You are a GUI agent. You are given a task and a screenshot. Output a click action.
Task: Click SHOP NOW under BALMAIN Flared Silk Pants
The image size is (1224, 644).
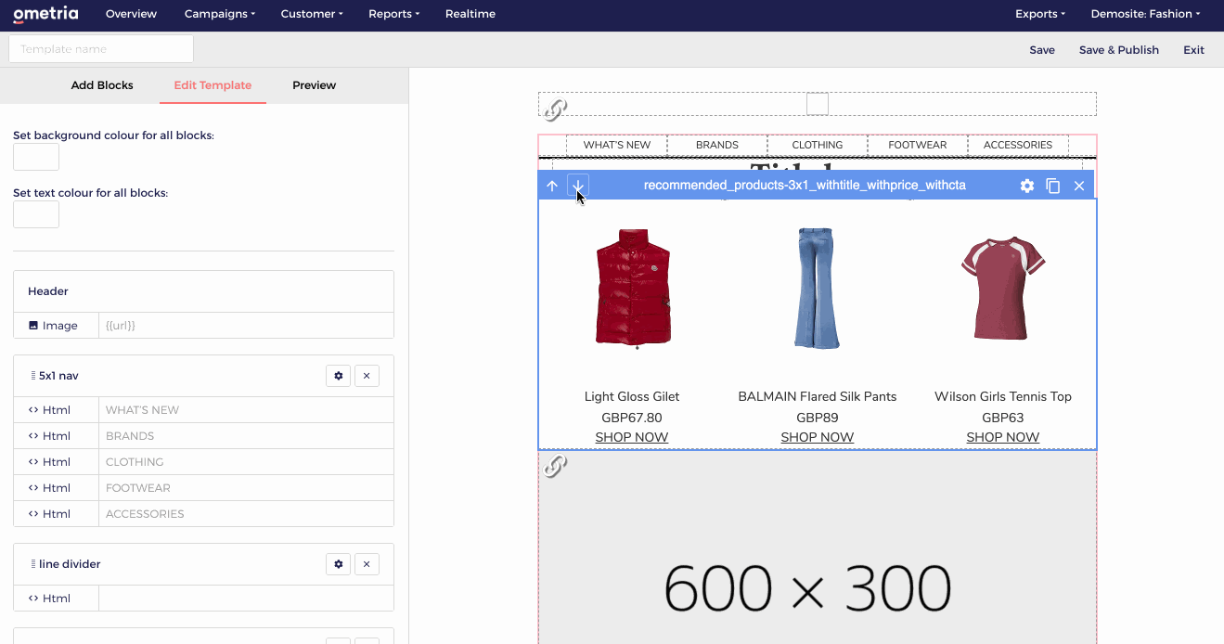click(818, 437)
